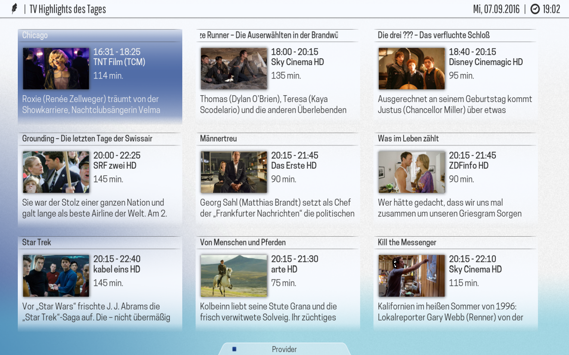Select the Was im Leben zählt title
Screen dimensions: 569x355
point(408,139)
